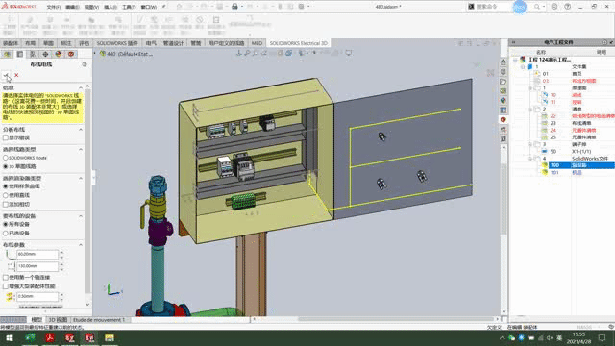The height and width of the screenshot is (346, 615).
Task: Cancel routing with the red X
Action: pyautogui.click(x=16, y=75)
